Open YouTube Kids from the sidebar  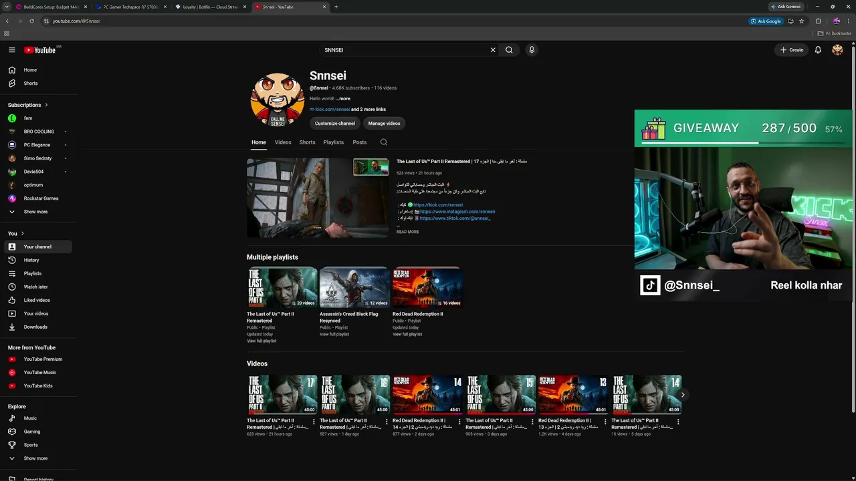[x=38, y=386]
